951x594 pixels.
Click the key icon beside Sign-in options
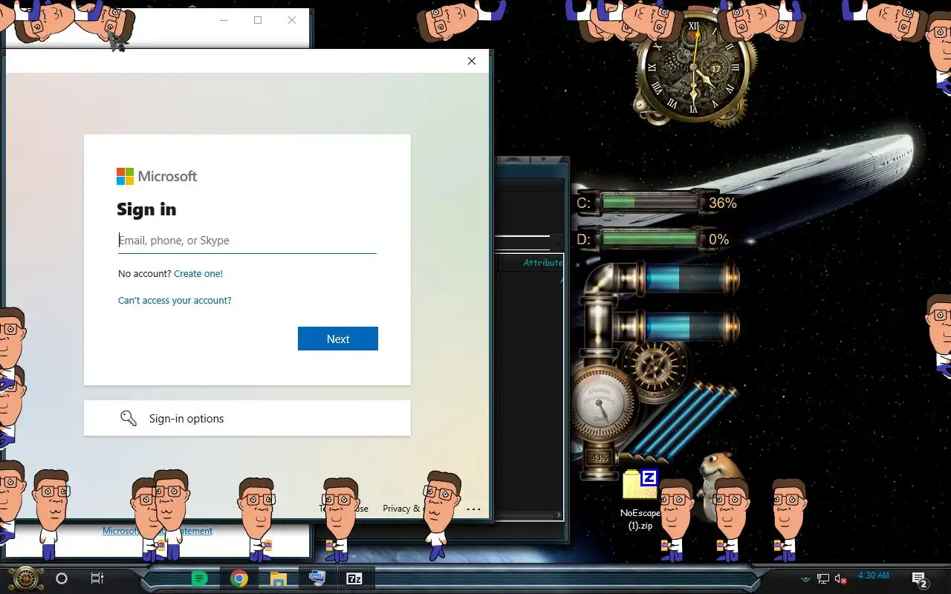pos(129,418)
